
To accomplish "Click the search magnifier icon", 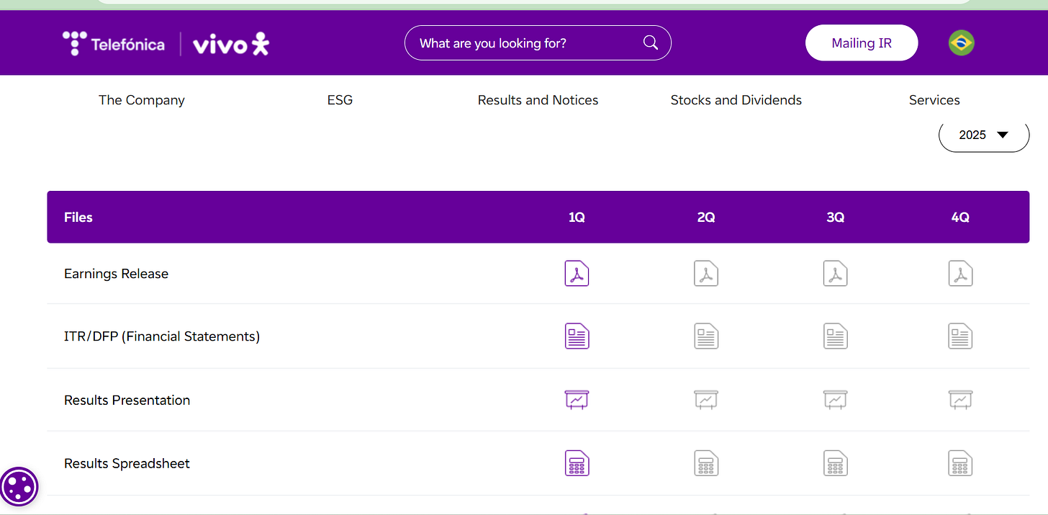I will click(651, 42).
